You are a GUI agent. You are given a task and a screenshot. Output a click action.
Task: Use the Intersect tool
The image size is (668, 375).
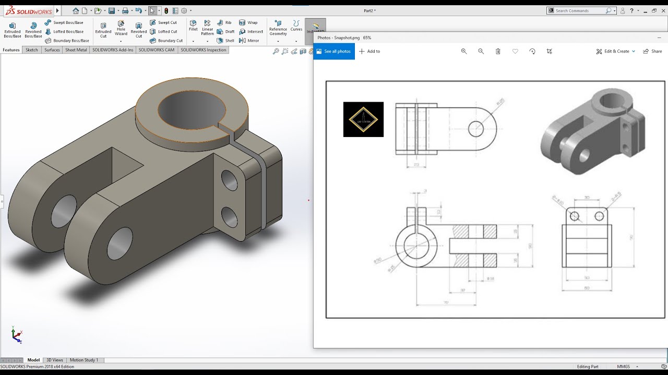[x=251, y=31]
